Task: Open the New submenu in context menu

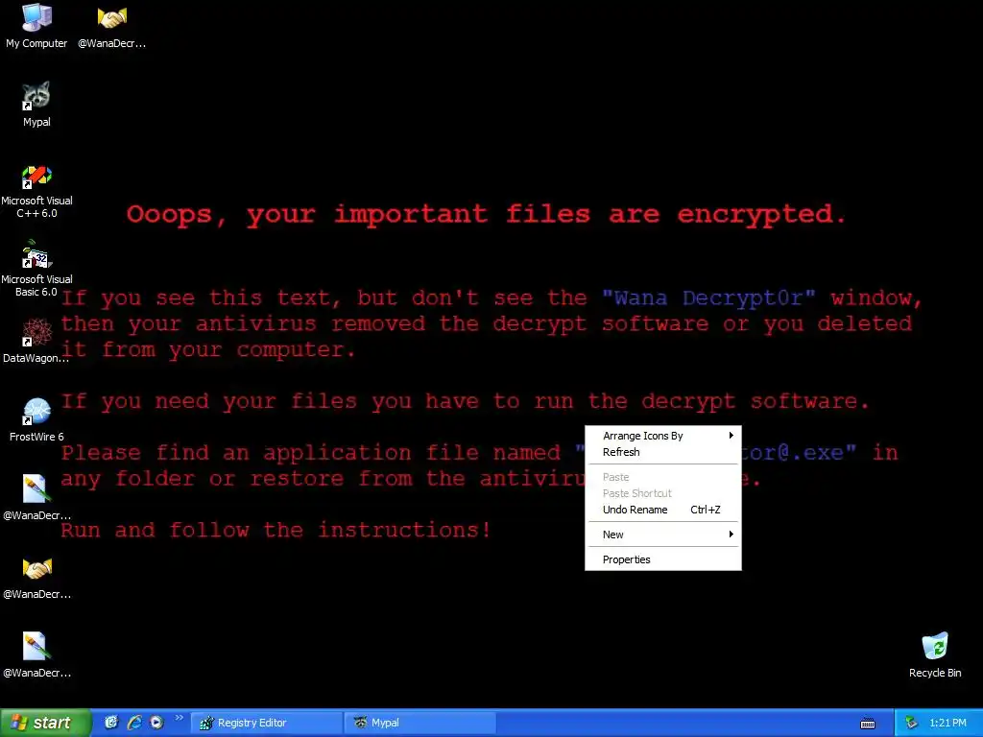Action: click(x=663, y=535)
